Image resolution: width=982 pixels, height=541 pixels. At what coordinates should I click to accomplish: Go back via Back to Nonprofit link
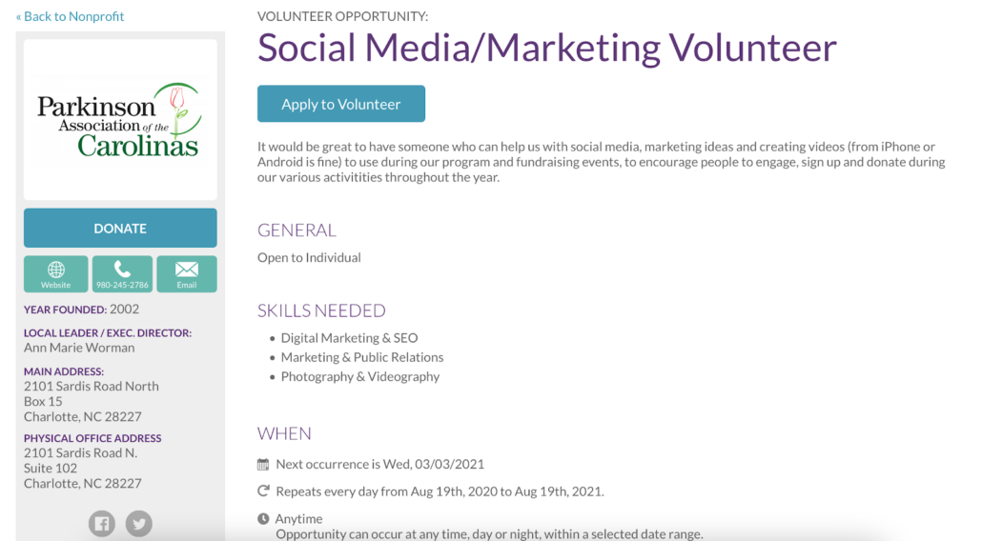coord(71,16)
